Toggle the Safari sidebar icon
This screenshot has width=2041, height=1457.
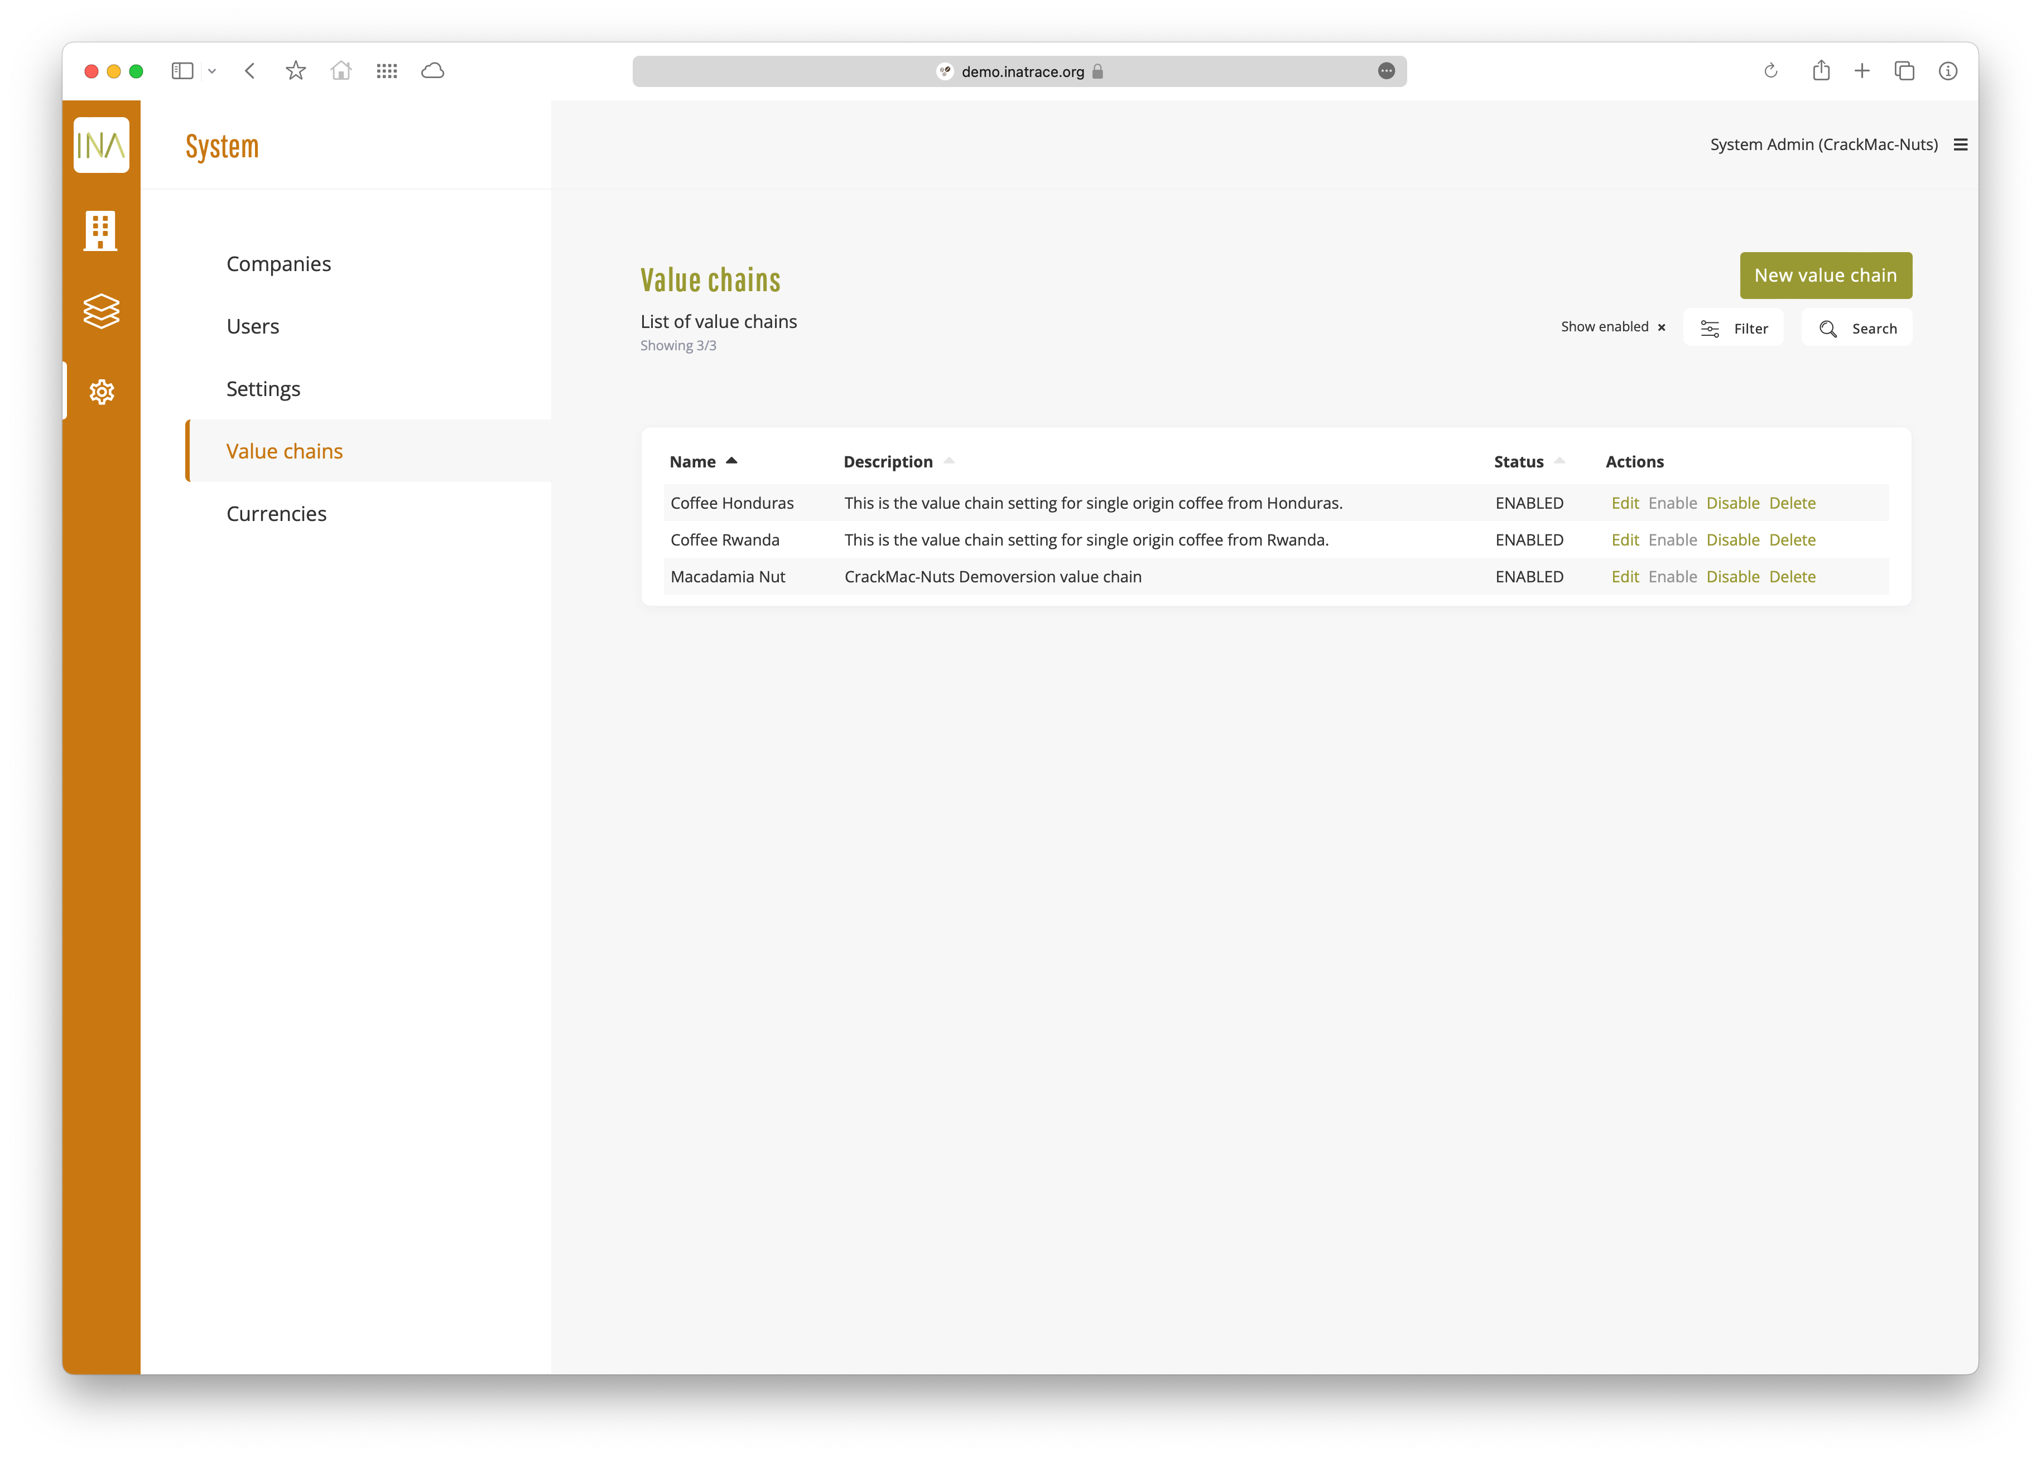[x=182, y=71]
